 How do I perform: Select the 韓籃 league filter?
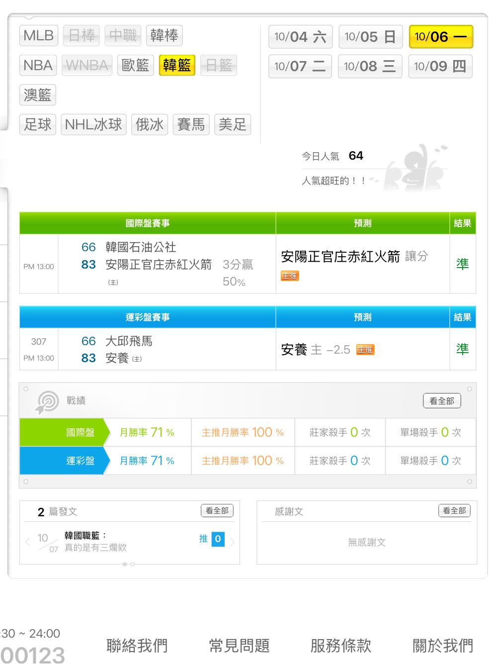tap(176, 65)
